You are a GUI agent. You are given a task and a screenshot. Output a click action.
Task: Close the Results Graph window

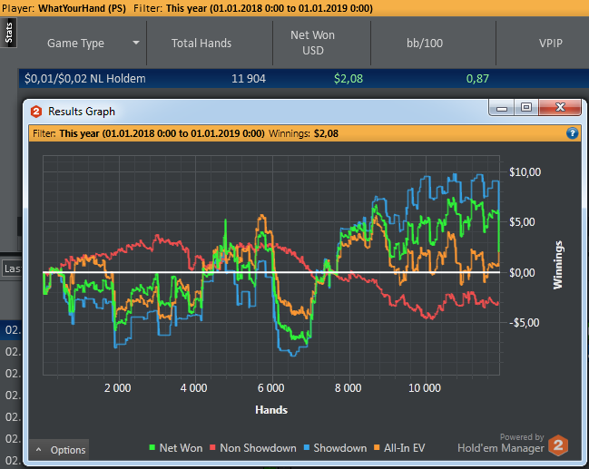click(x=560, y=108)
